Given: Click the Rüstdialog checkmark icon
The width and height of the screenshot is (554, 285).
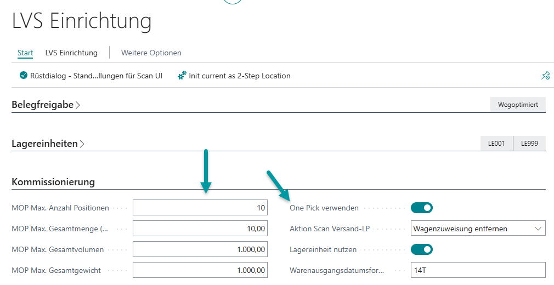Looking at the screenshot, I should (23, 76).
